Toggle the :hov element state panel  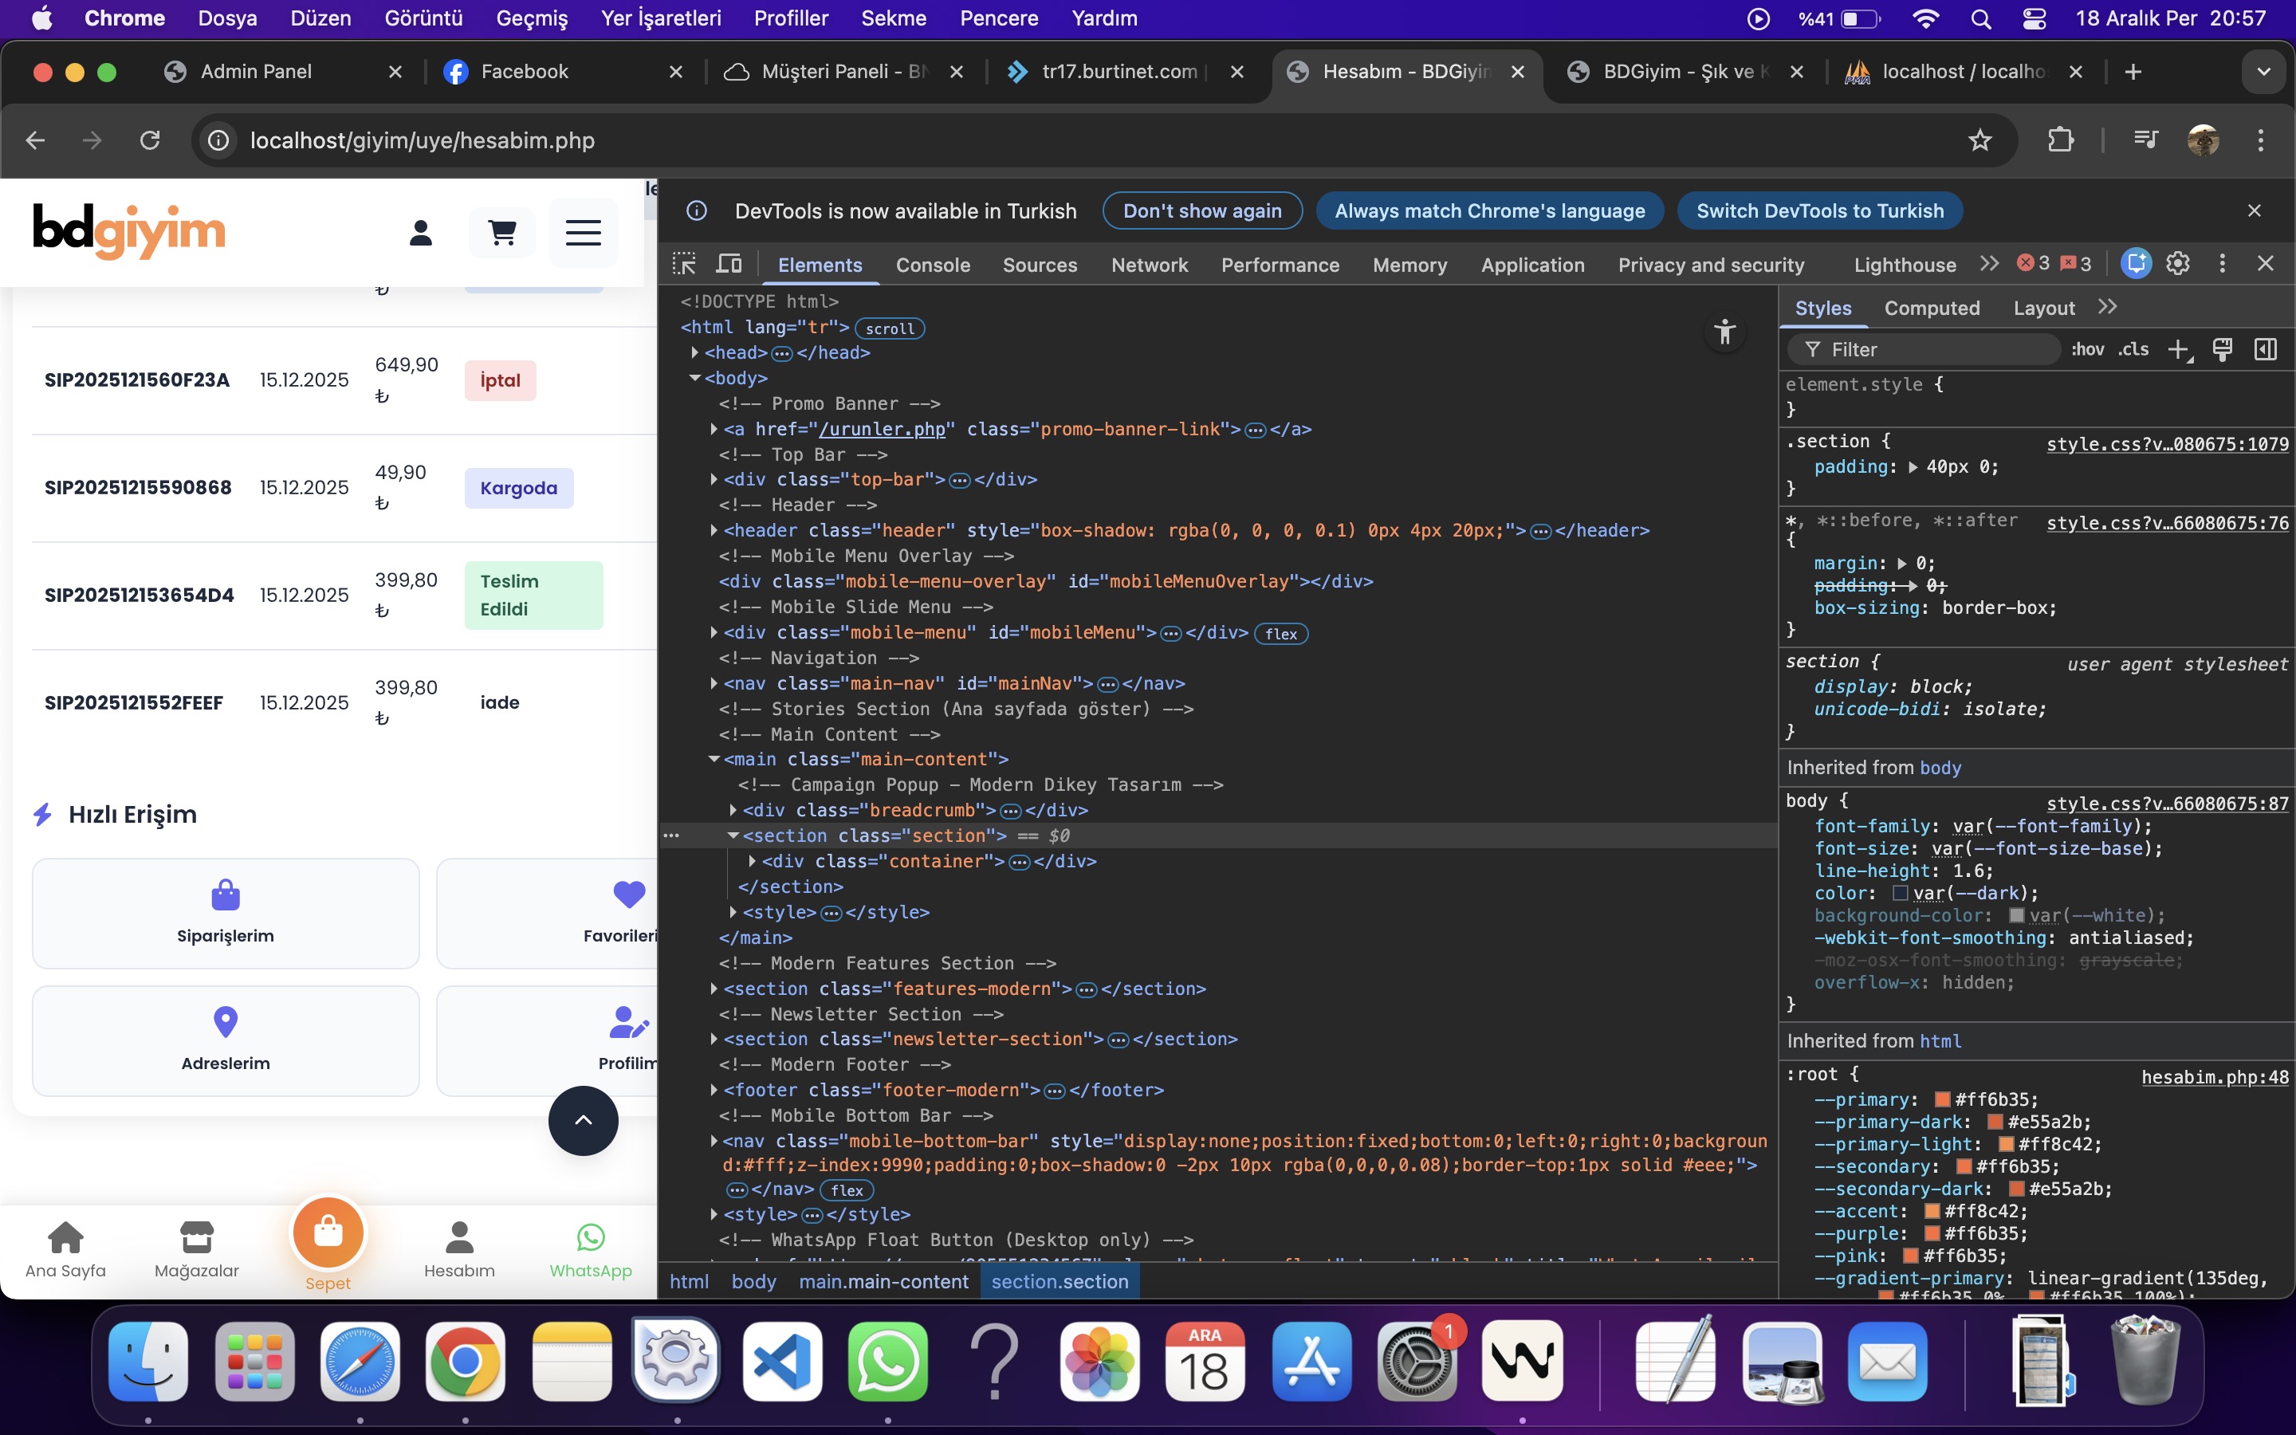2087,349
